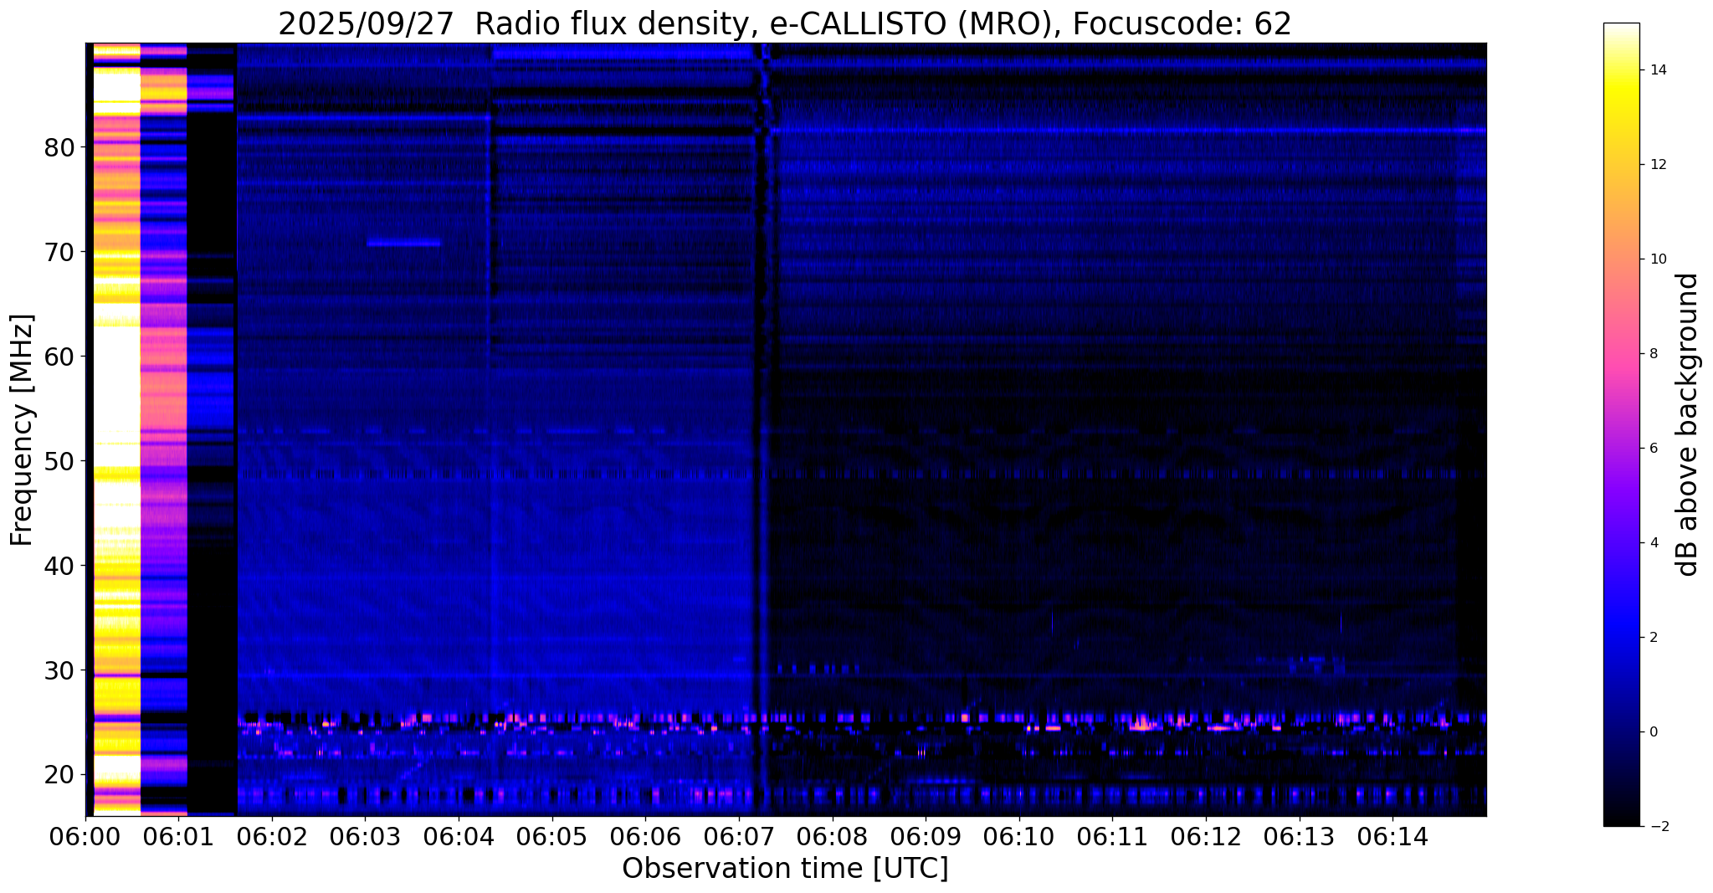The image size is (1713, 893).
Task: Click the bright horizontal line near 82 MHz
Action: 1129,131
